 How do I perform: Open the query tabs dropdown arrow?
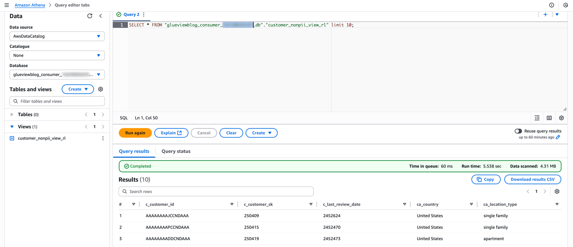pos(557,14)
